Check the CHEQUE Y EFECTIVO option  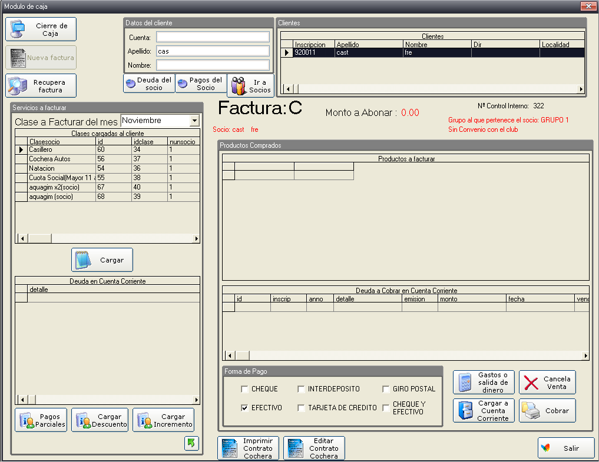(x=386, y=408)
